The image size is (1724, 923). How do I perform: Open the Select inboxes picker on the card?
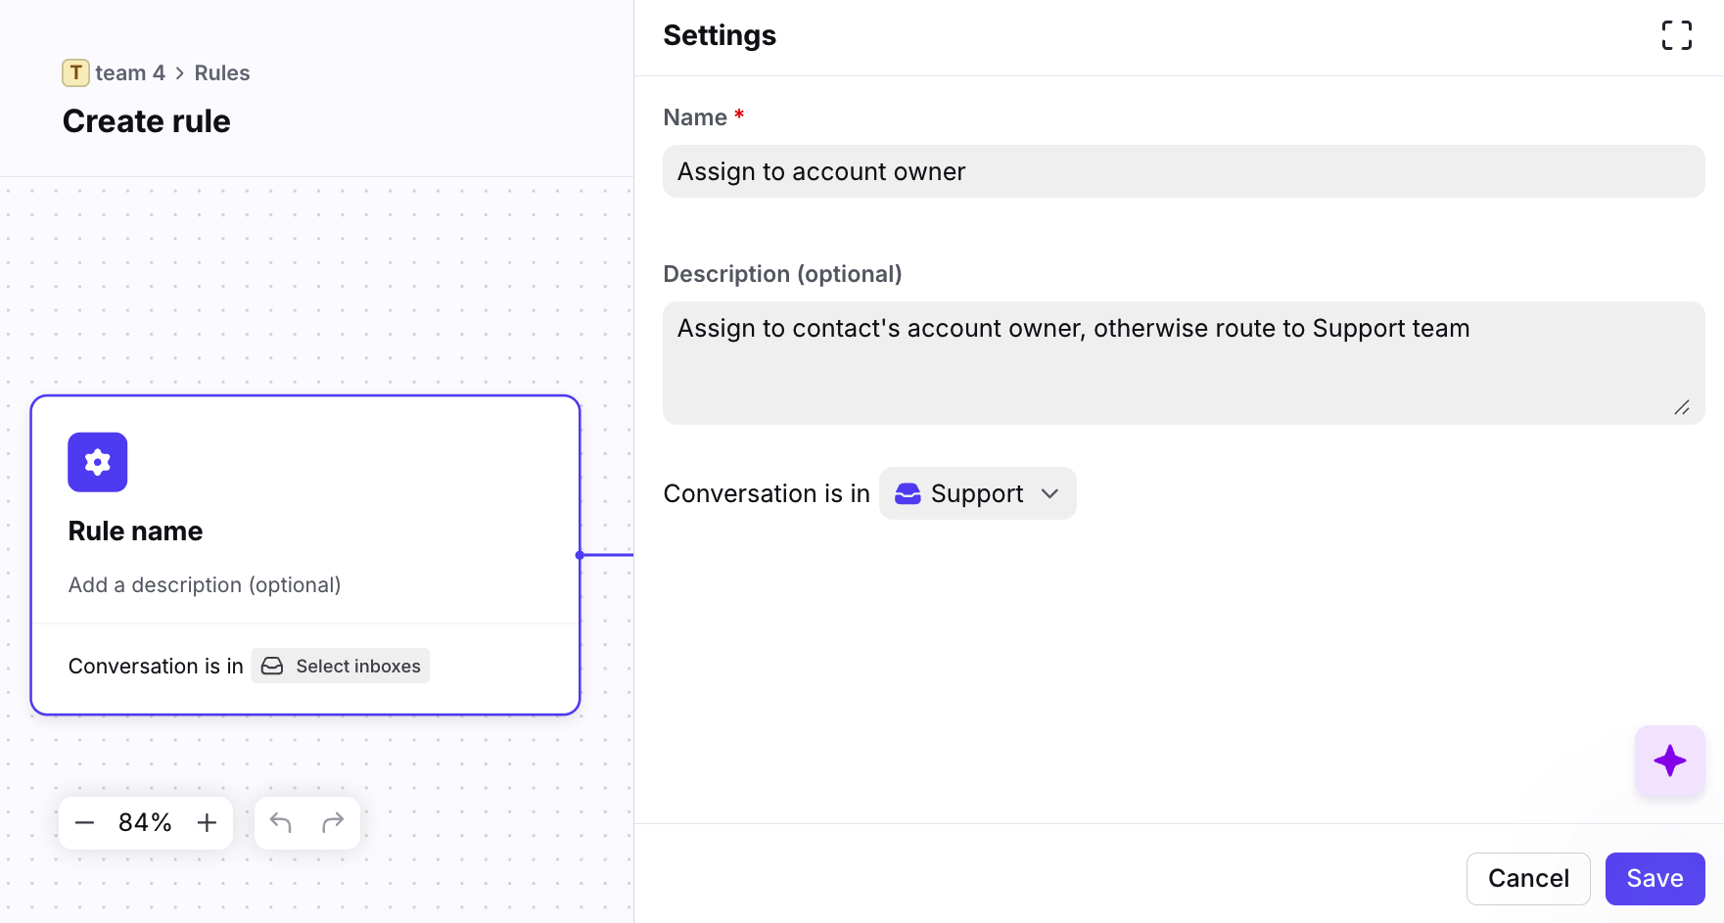pyautogui.click(x=341, y=666)
